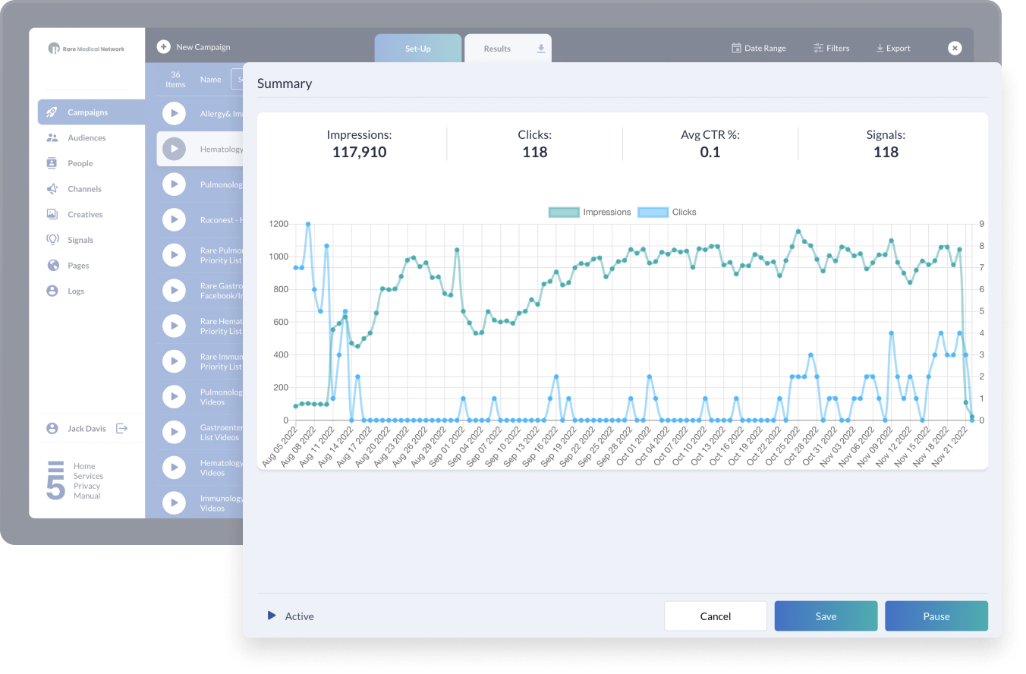Screen dimensions: 1026x674
Task: Toggle play on Pulmonology campaign row
Action: coord(174,184)
